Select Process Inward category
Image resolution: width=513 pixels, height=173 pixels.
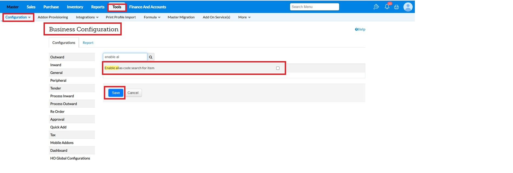72,96
